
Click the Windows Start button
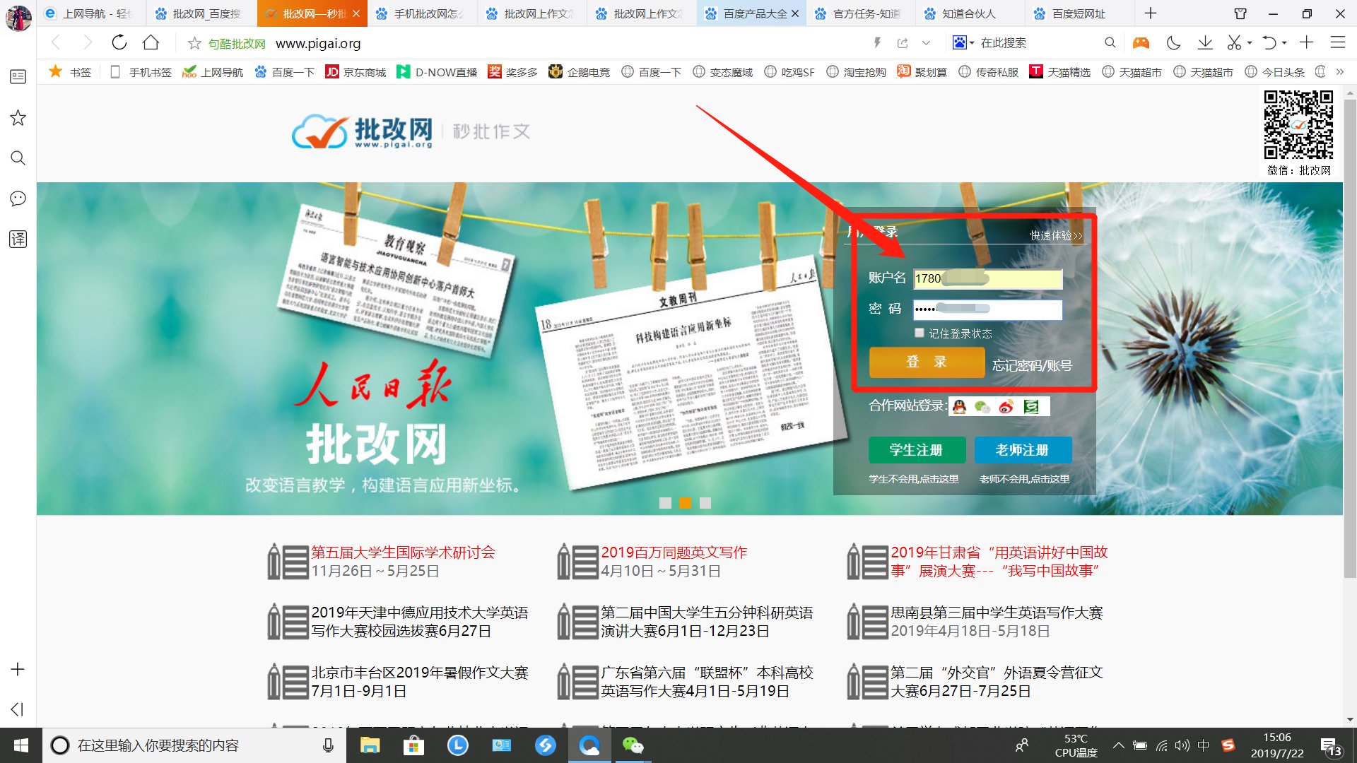[21, 745]
